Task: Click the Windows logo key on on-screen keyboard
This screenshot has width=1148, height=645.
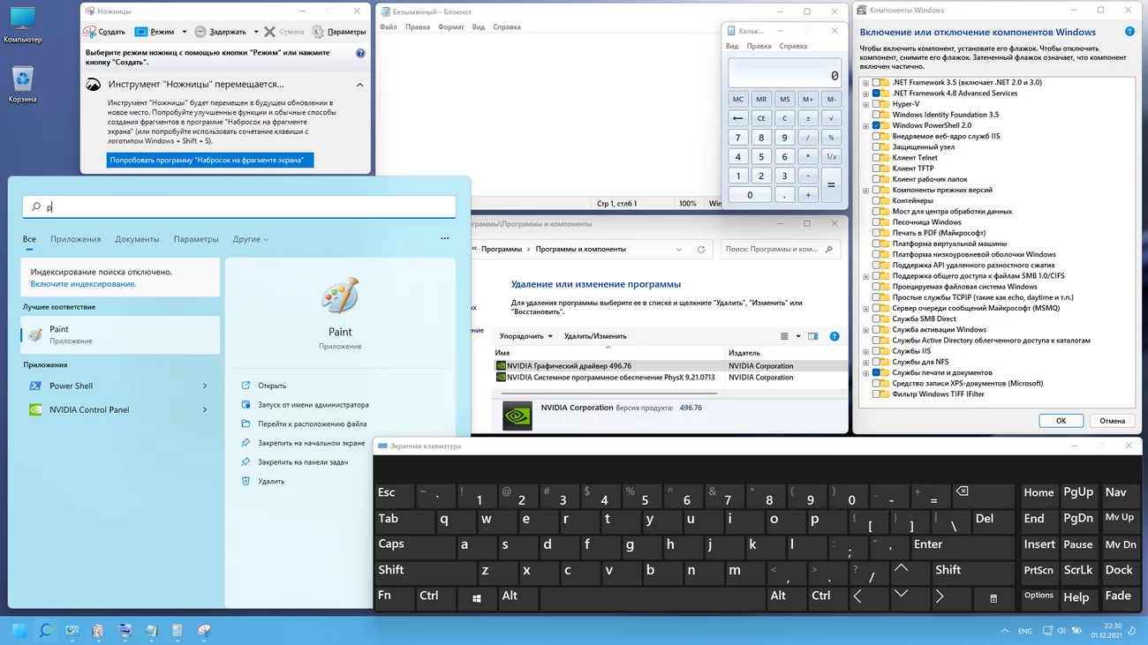Action: tap(477, 597)
